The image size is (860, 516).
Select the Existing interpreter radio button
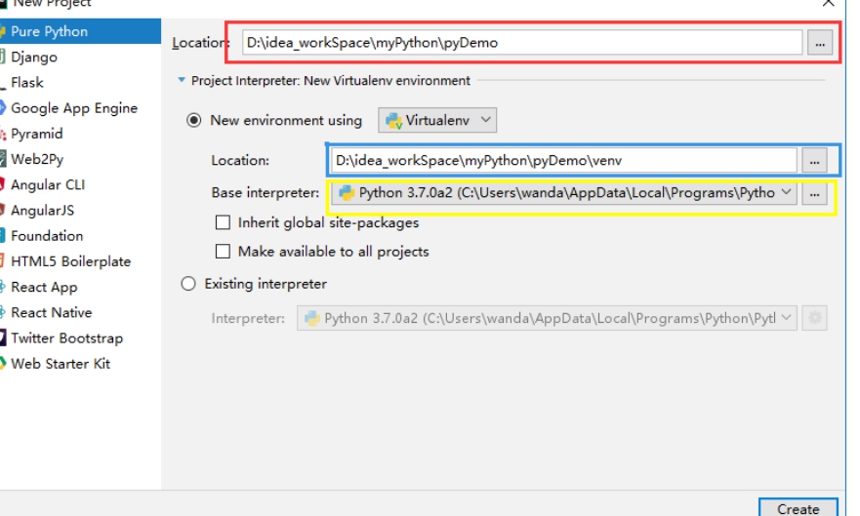pyautogui.click(x=188, y=284)
